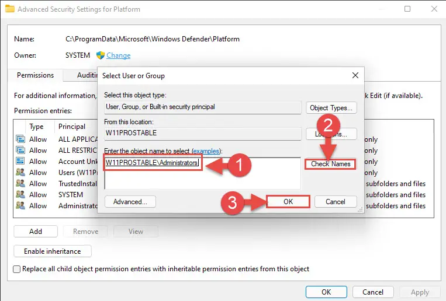
Task: Click the Add permission entry button
Action: click(36, 232)
